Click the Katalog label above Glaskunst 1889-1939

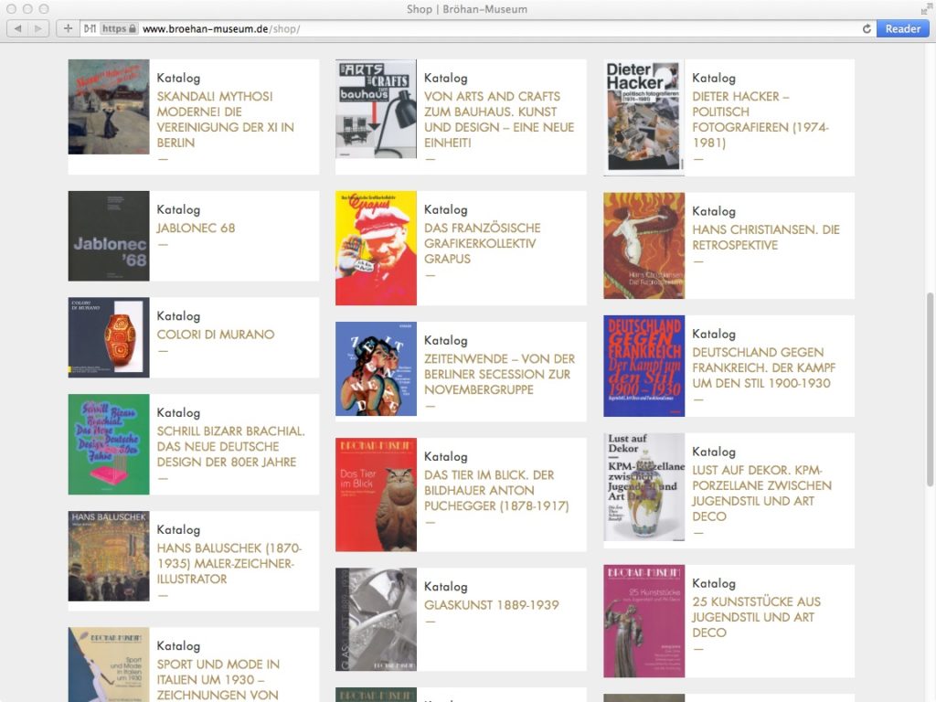click(x=446, y=586)
